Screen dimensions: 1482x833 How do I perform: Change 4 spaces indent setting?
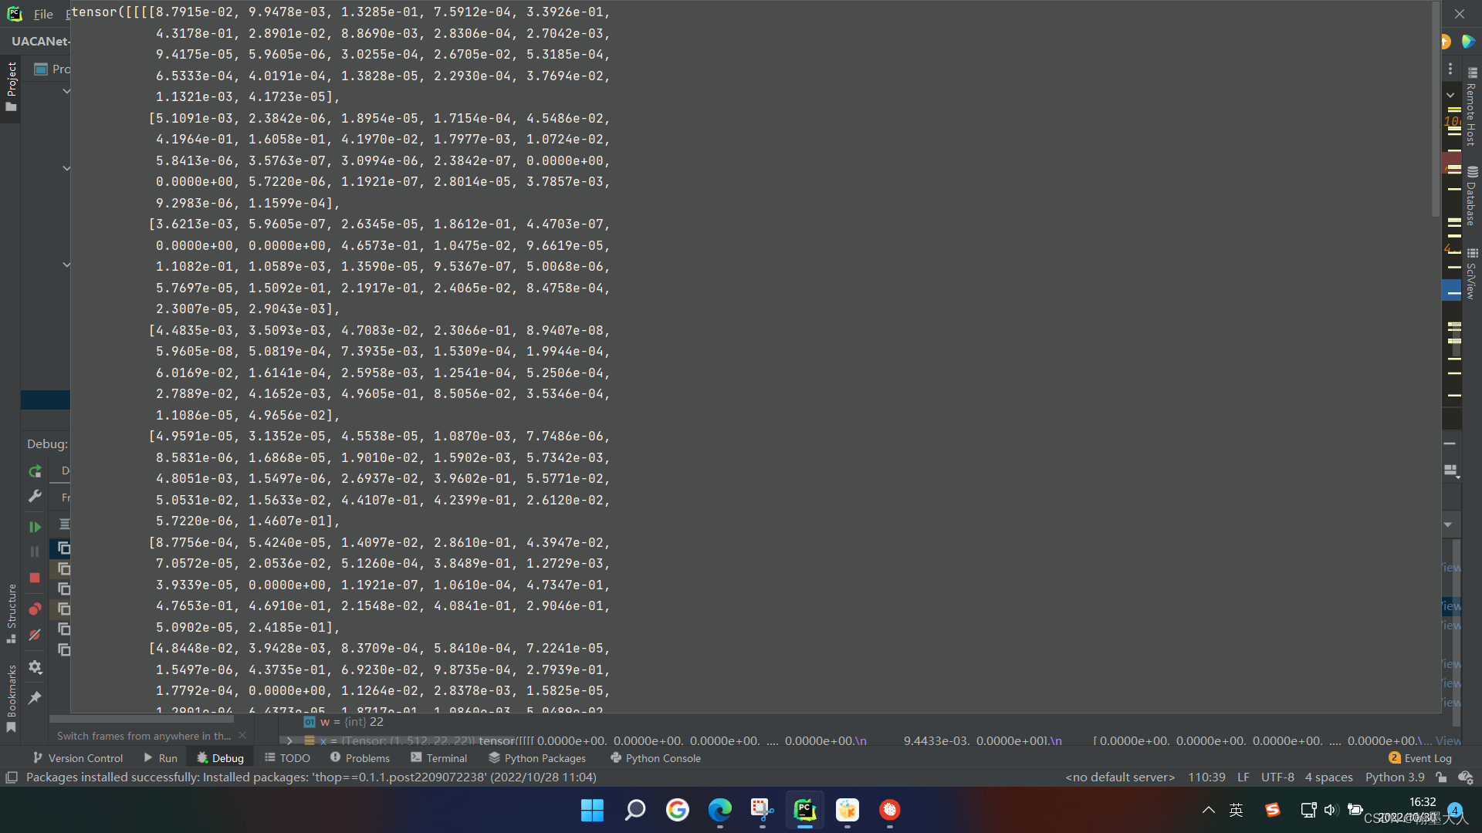pos(1329,777)
